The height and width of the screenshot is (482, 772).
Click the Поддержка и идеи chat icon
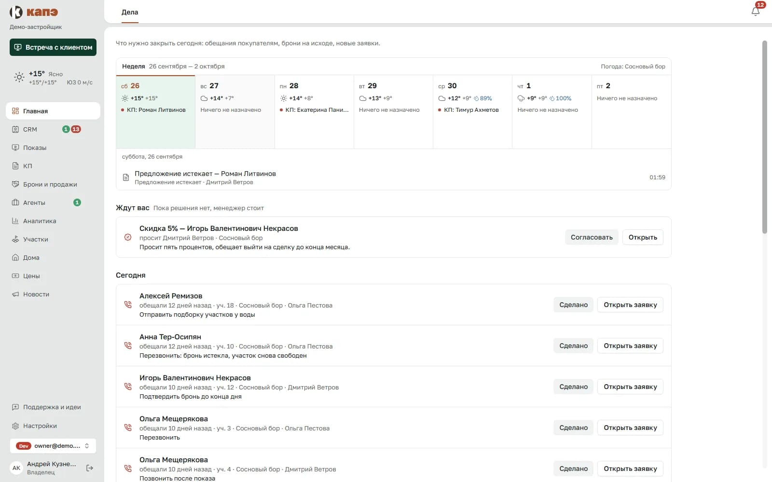(x=15, y=407)
